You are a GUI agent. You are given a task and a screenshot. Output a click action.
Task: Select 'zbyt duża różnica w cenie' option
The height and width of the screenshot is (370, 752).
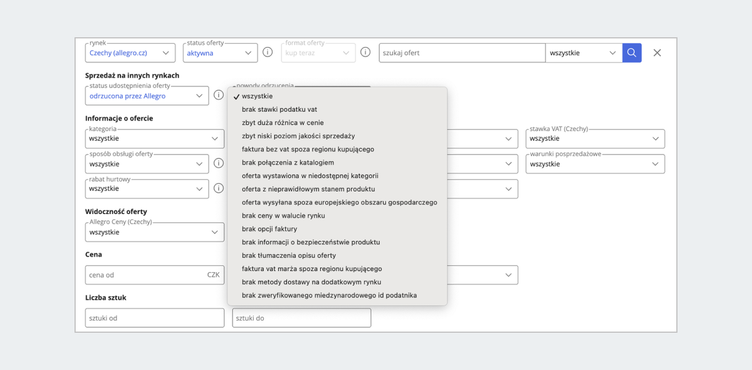pyautogui.click(x=283, y=123)
